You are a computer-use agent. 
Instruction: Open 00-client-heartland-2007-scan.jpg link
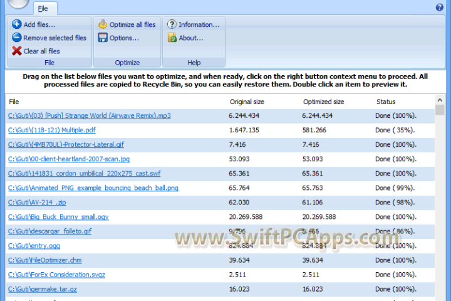(69, 159)
